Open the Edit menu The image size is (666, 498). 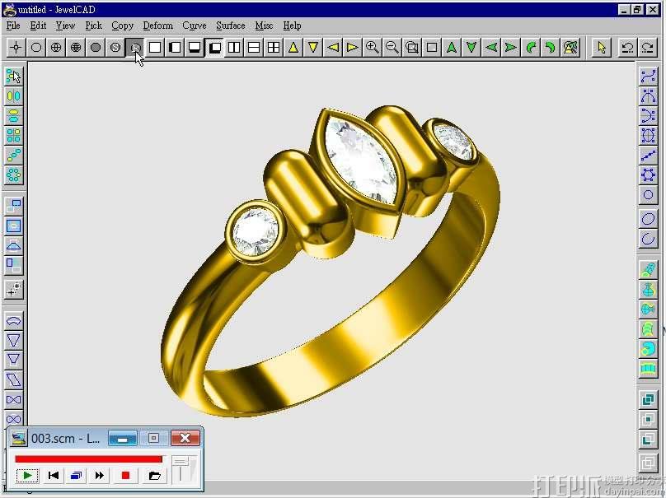(x=38, y=26)
